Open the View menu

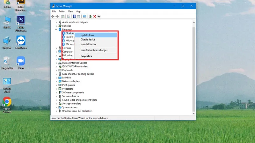pos(70,11)
